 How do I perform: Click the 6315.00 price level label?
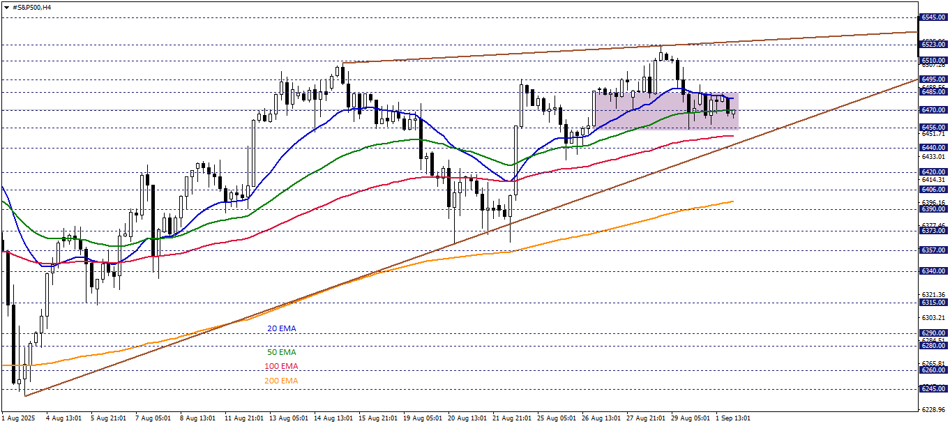click(x=933, y=302)
